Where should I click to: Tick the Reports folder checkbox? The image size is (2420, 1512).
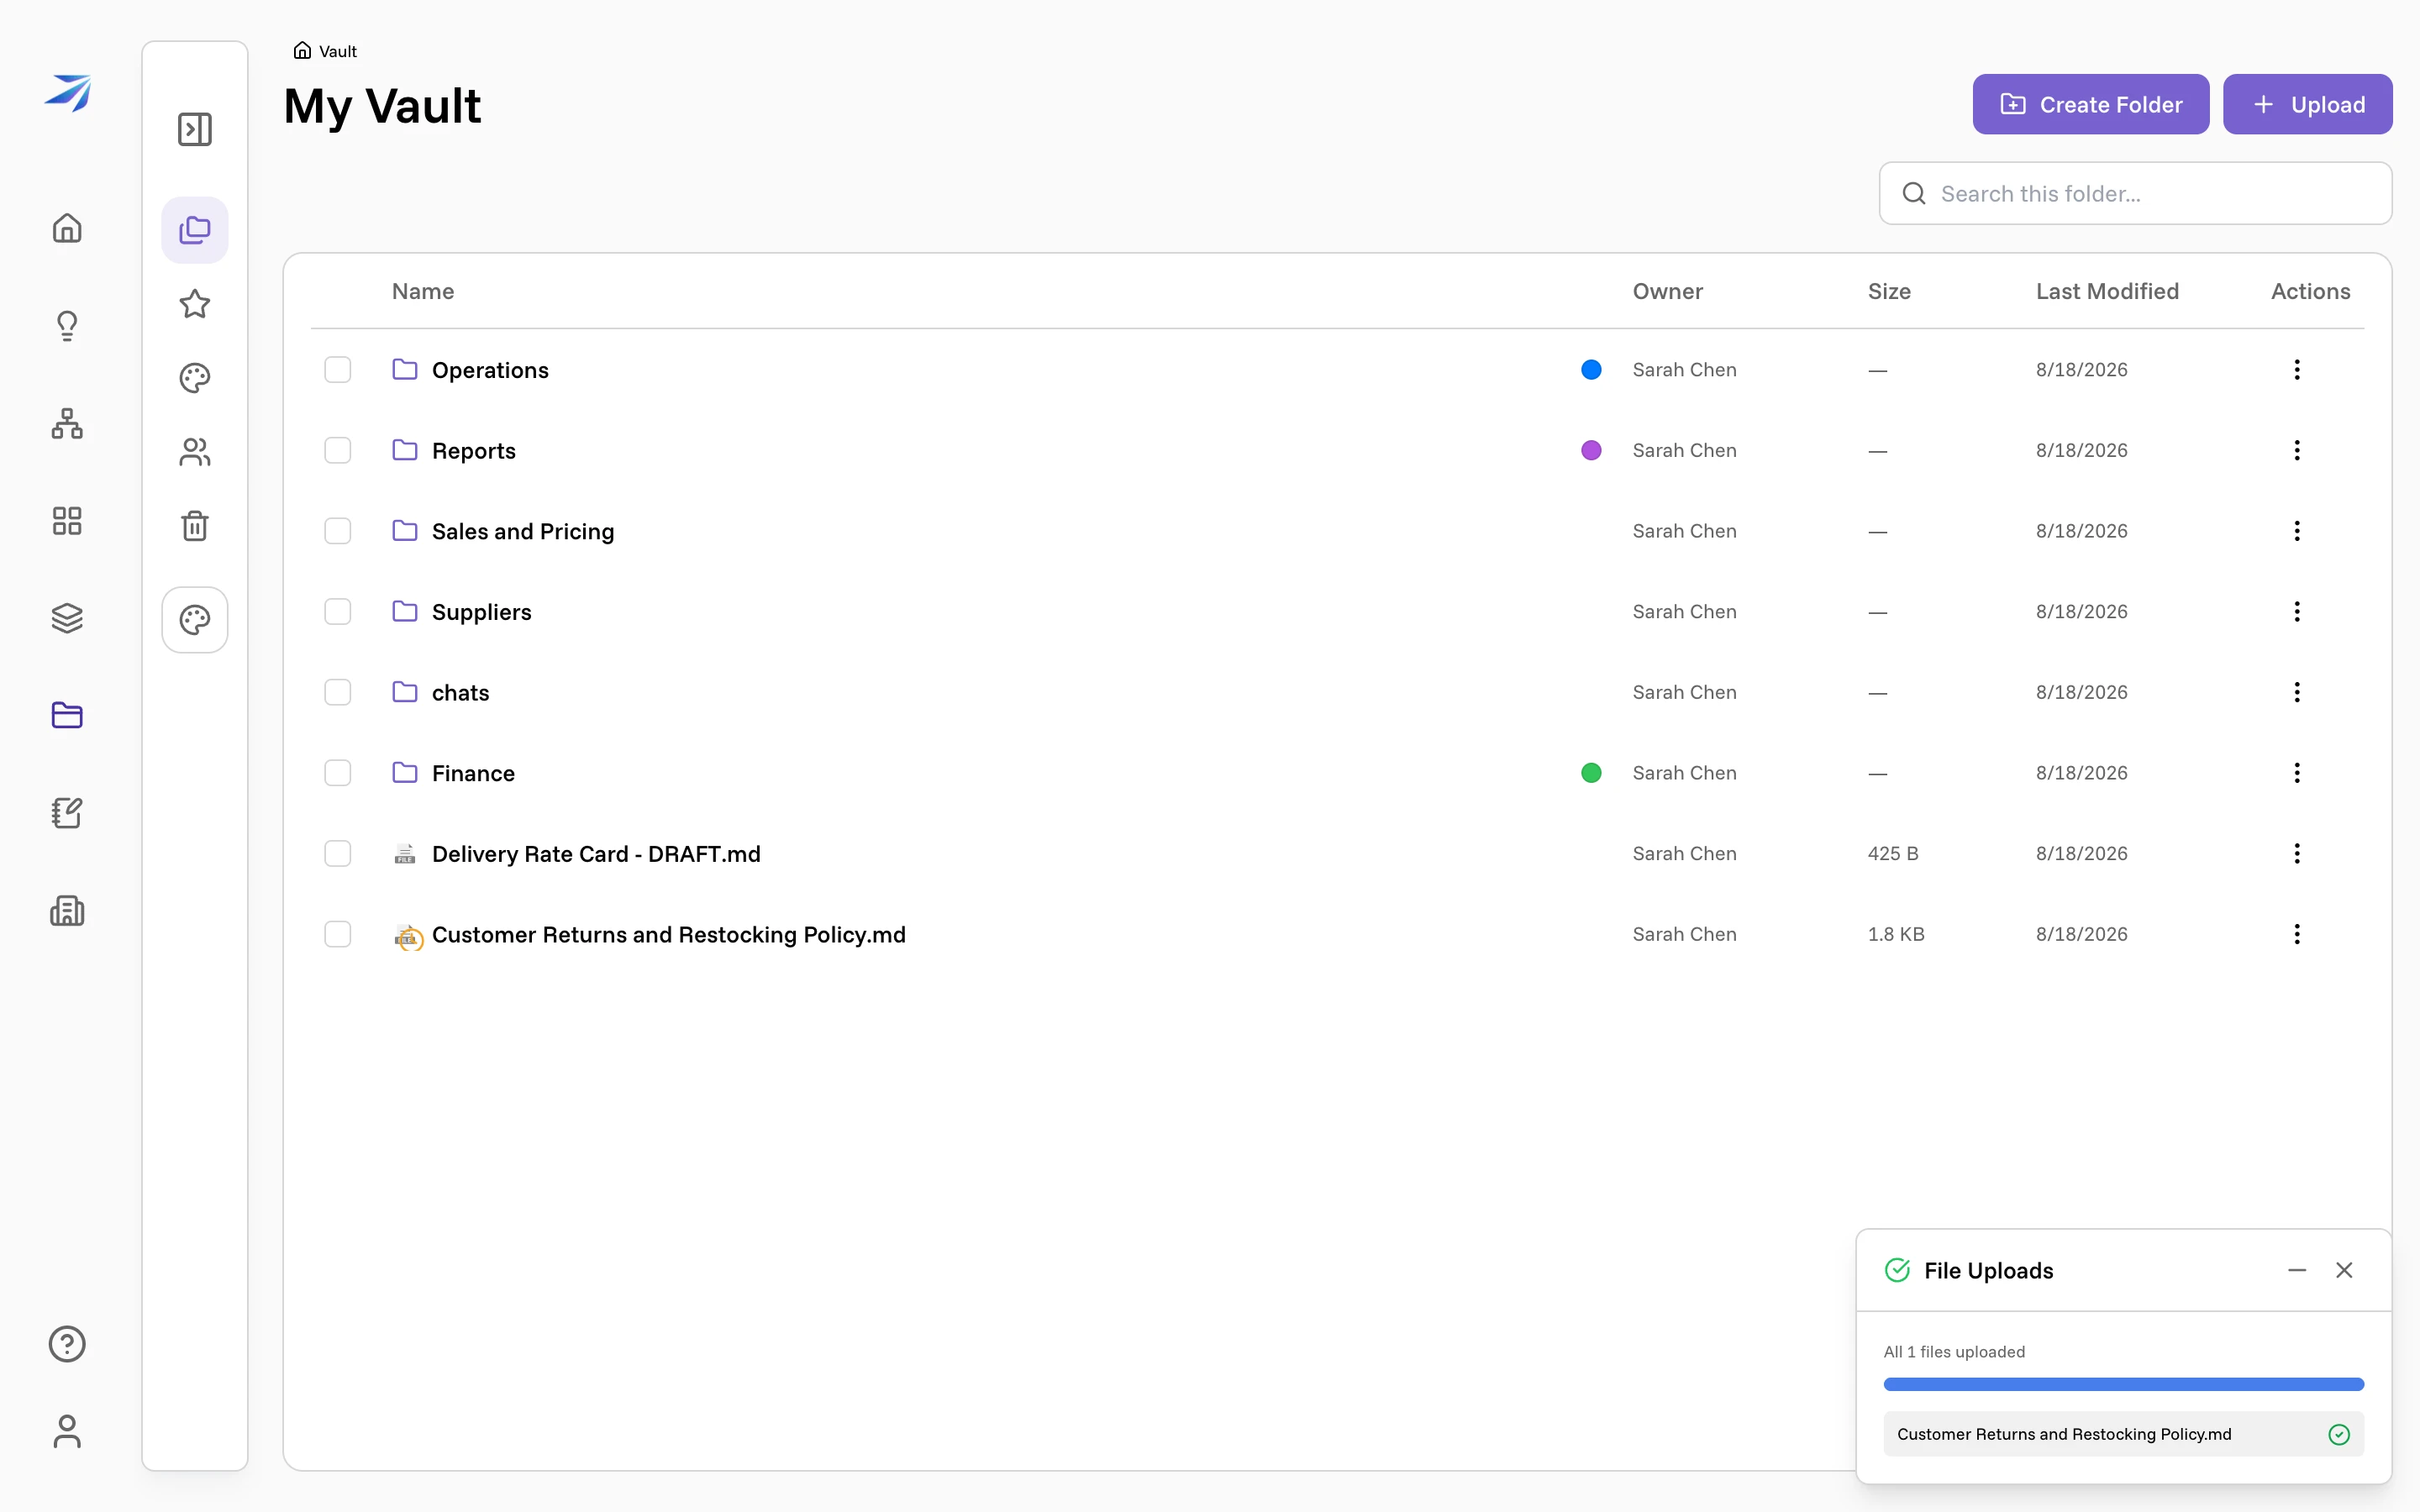[x=338, y=450]
